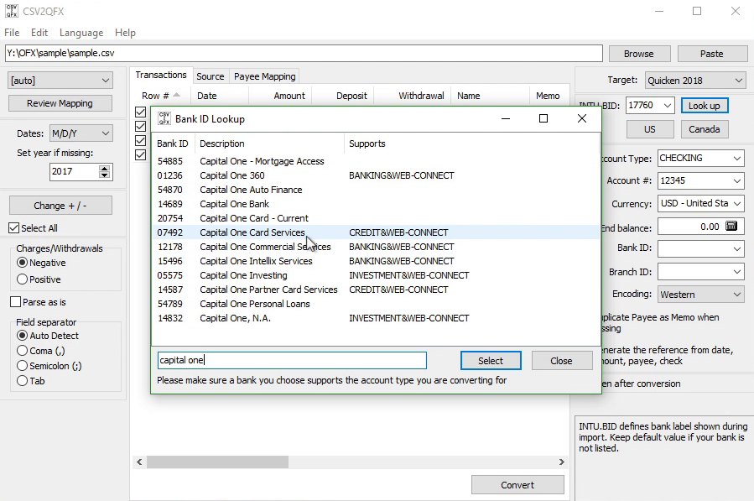Screen dimensions: 754x501
Task: Select Capital One, N.A. row
Action: pyautogui.click(x=376, y=318)
